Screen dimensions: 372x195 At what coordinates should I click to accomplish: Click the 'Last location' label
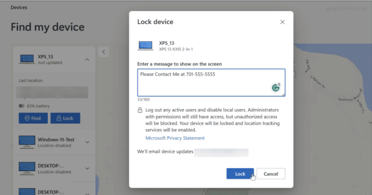pos(31,80)
